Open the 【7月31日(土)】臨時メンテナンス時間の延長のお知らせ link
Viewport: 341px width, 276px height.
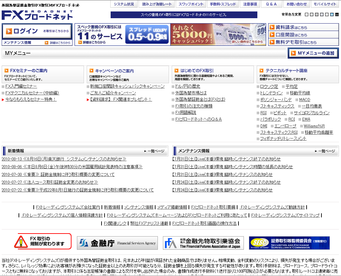click(233, 167)
